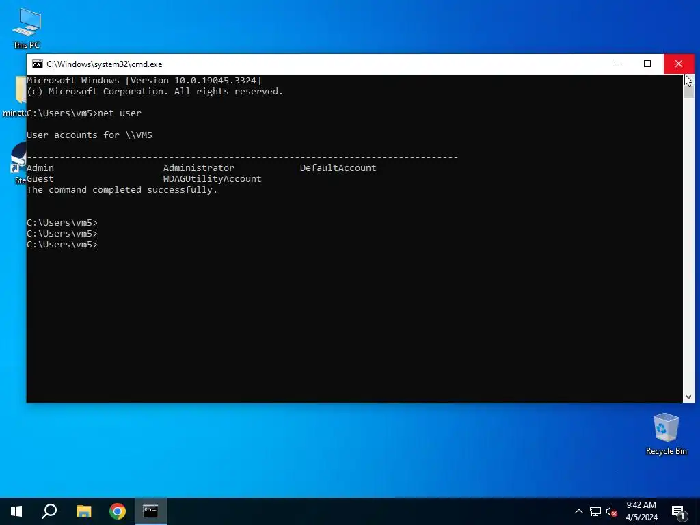Open the network status tray icon
The width and height of the screenshot is (700, 525).
click(595, 511)
